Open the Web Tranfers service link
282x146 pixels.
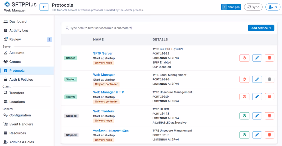point(103,111)
